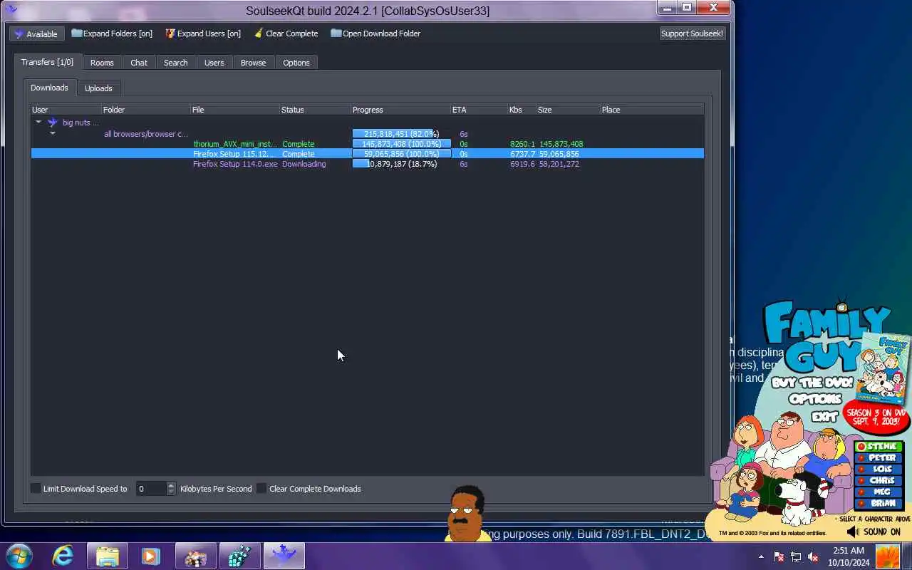Select thorium_AVX_mini_inst... file entry
This screenshot has width=912, height=570.
pyautogui.click(x=235, y=144)
